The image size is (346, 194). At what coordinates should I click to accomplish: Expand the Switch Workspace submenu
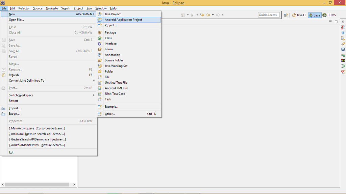tap(49, 95)
